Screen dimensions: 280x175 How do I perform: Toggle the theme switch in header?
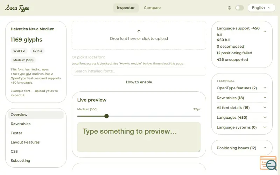(239, 8)
